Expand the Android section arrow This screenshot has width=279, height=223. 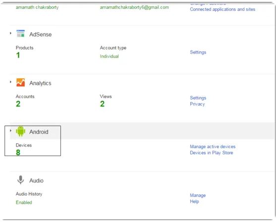(11, 131)
